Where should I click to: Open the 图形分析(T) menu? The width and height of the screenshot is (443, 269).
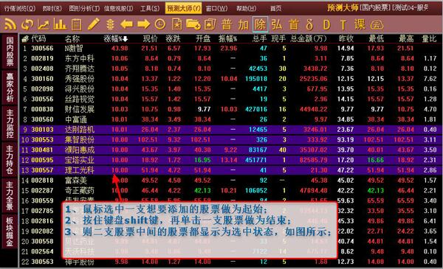coord(84,8)
